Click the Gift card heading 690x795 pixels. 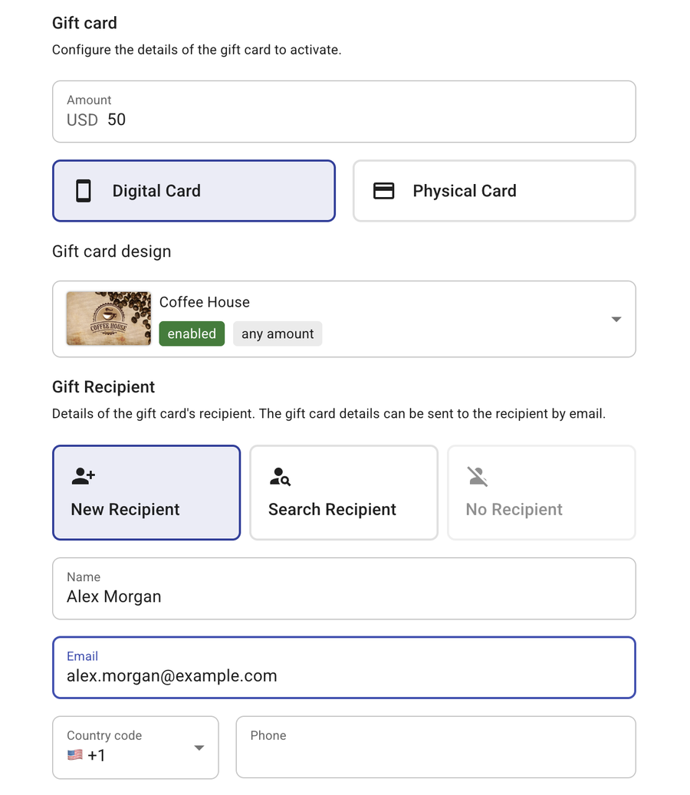[x=84, y=23]
